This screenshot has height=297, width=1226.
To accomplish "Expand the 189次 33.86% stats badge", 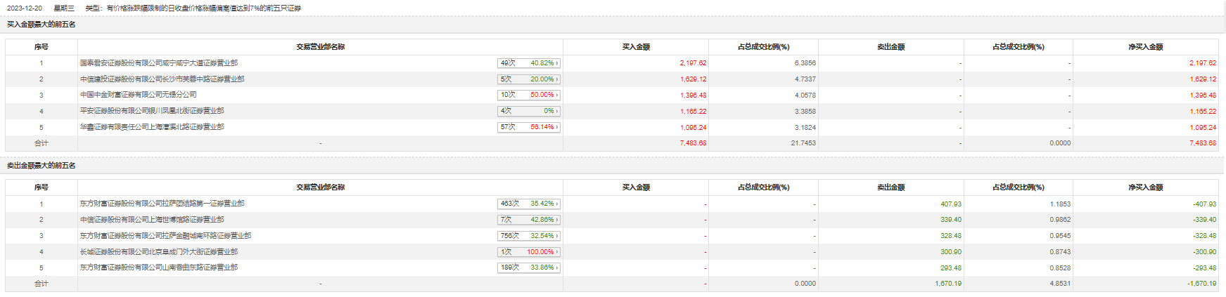I will click(529, 268).
